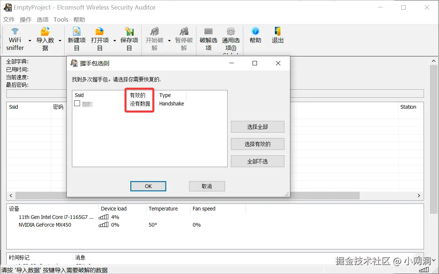Click the 选择全部 button
The image size is (439, 274).
click(257, 127)
